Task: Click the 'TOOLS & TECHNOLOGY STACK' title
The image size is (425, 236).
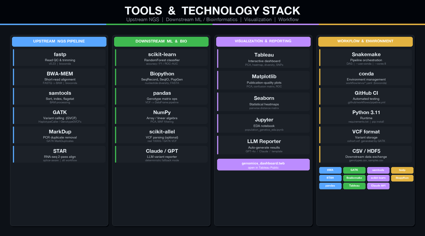Action: (212, 11)
